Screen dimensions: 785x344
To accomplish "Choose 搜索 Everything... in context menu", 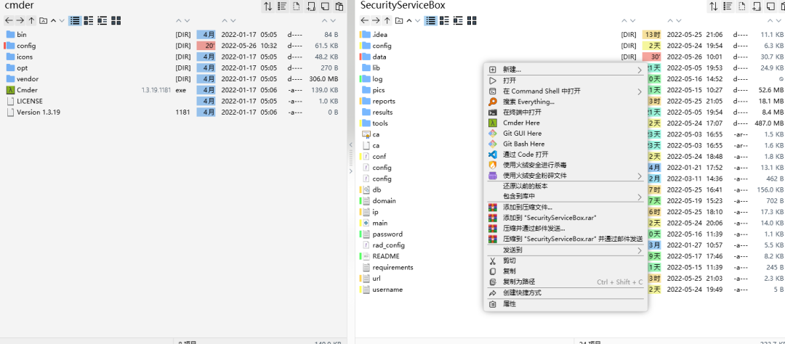I will [x=565, y=102].
